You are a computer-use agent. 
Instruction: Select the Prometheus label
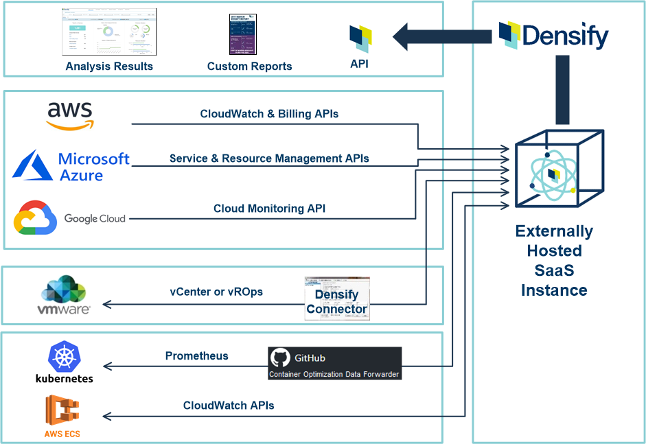196,356
